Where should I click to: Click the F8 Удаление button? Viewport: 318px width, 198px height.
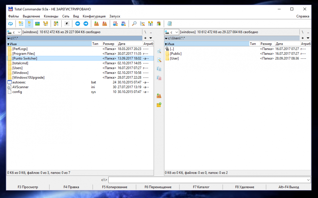tap(244, 187)
